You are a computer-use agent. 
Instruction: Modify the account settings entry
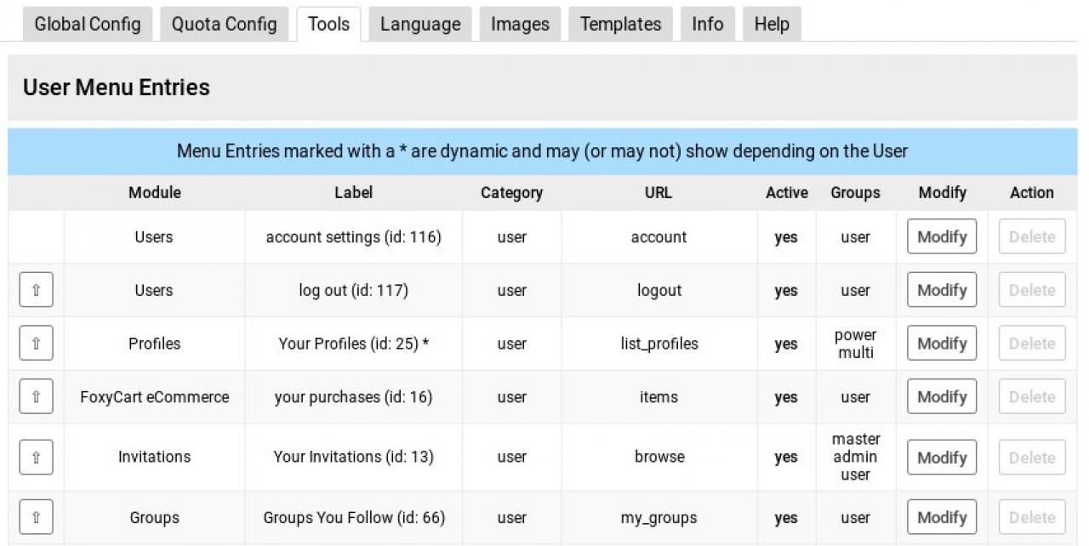pyautogui.click(x=942, y=236)
